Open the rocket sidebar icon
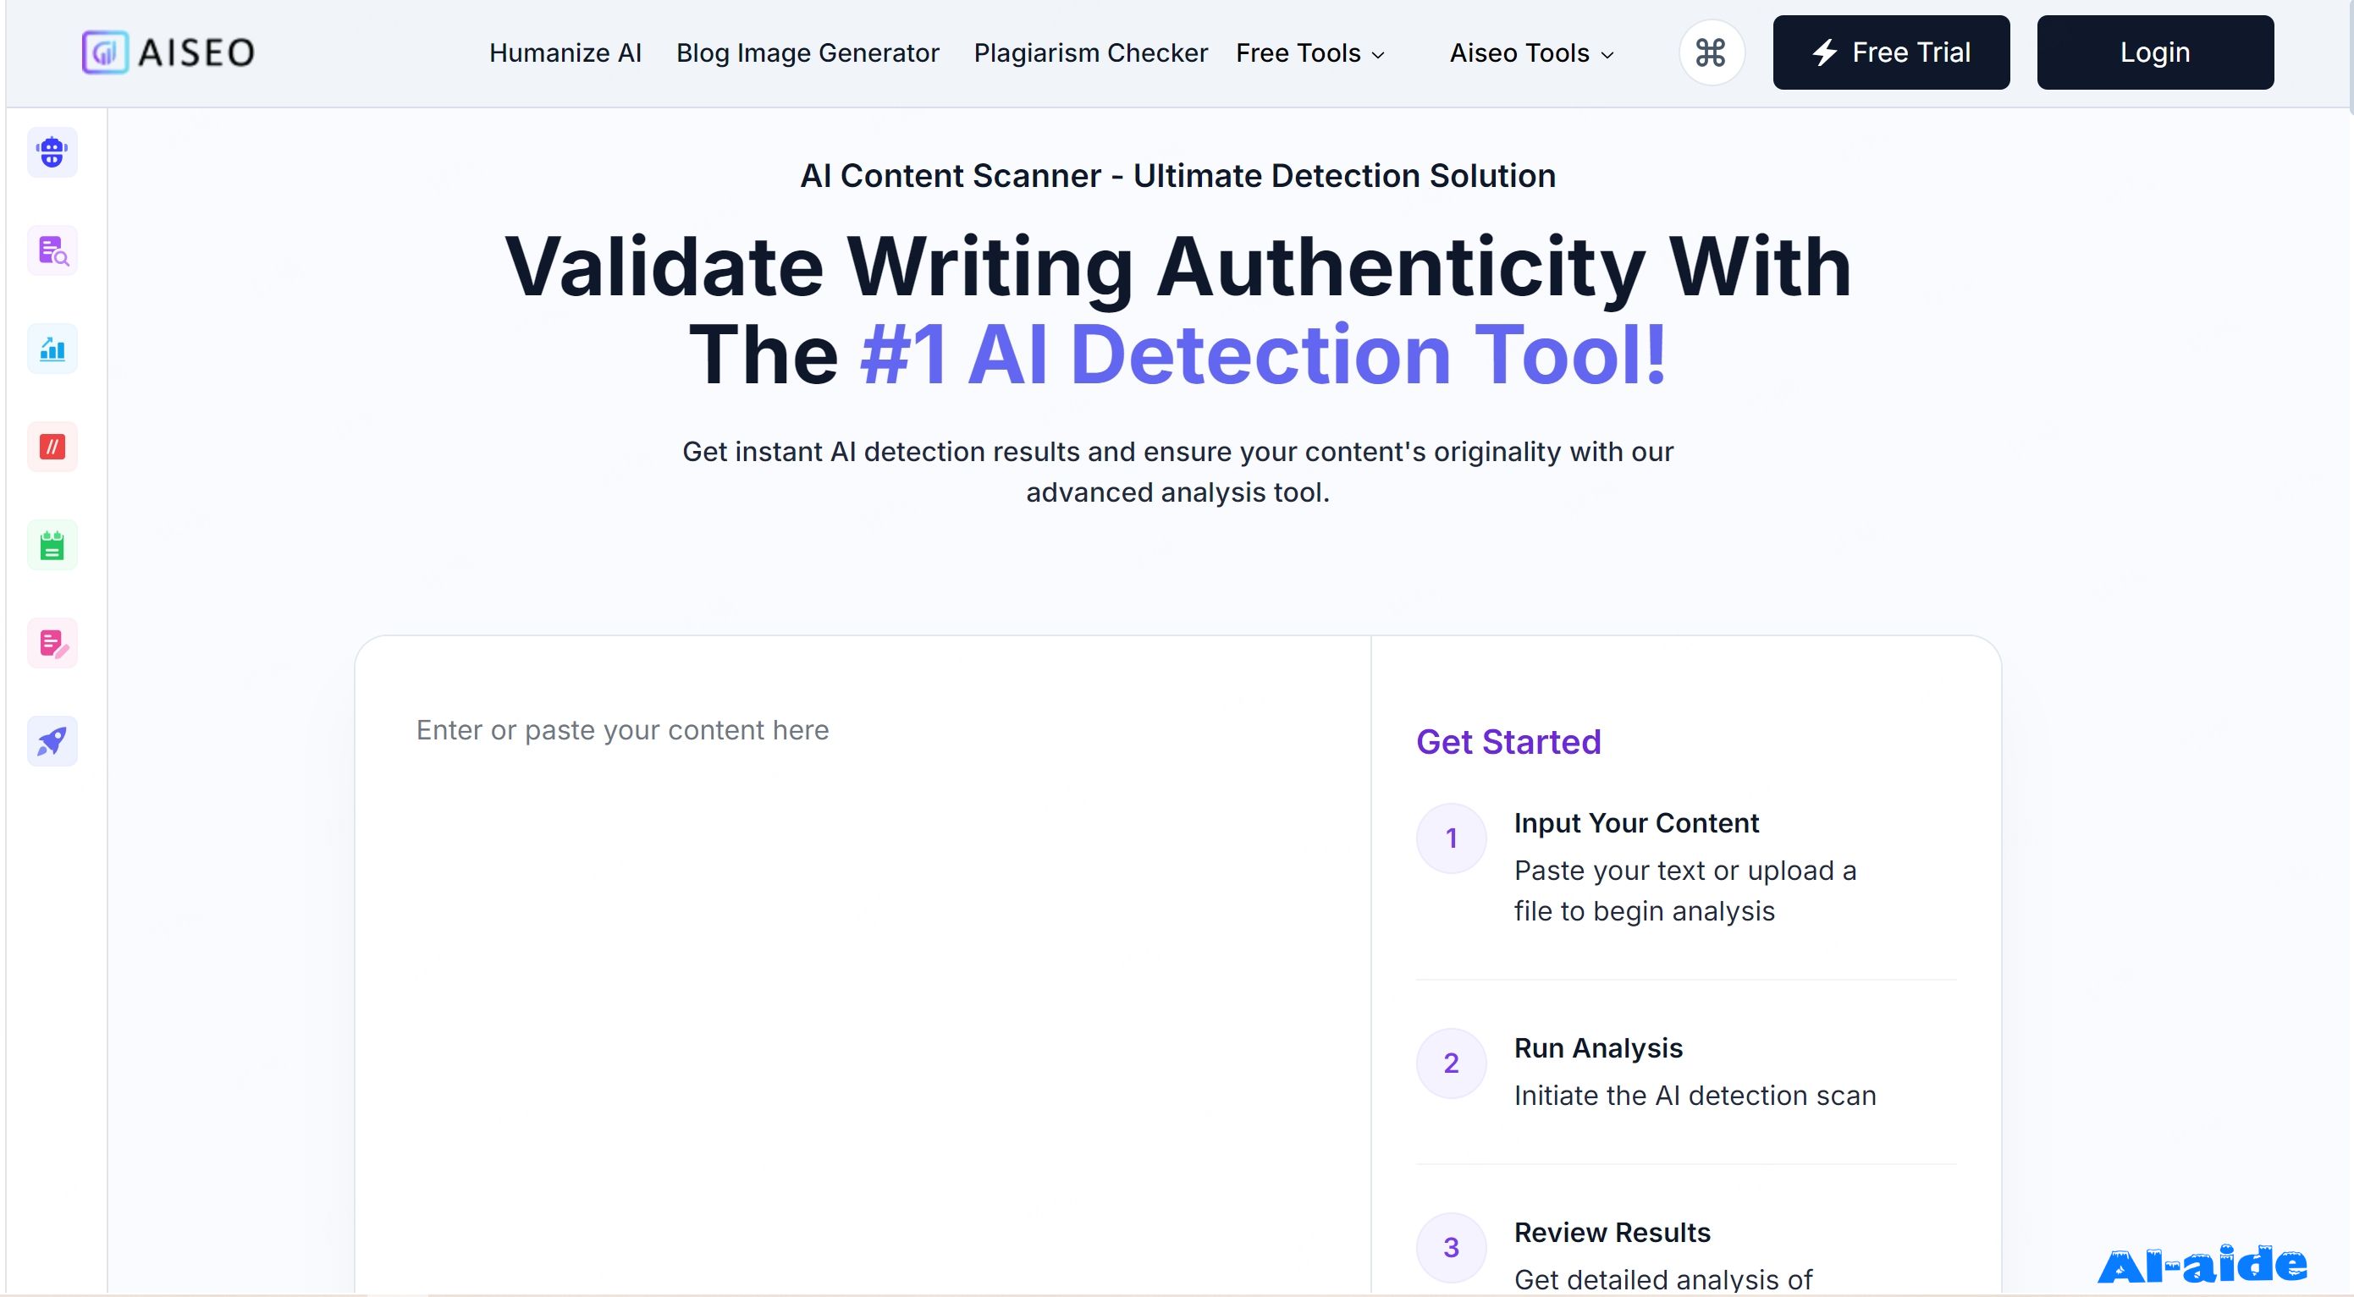 point(52,741)
